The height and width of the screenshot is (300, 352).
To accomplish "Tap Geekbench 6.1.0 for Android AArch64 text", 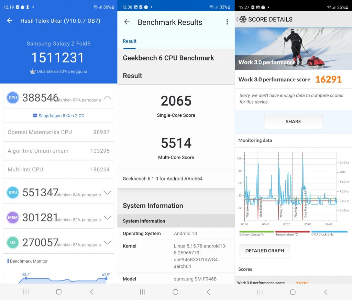I will [163, 179].
